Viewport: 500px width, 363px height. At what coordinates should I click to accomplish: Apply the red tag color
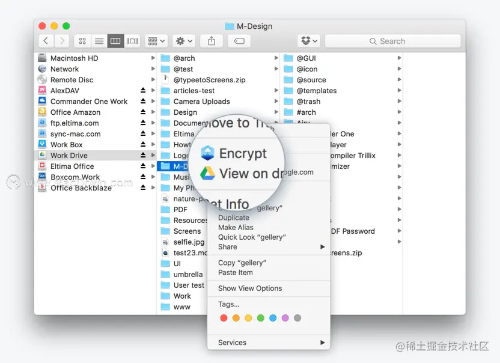coord(224,318)
